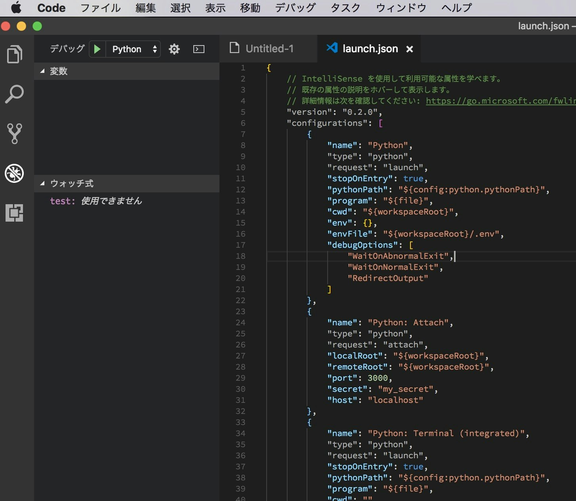Click "Python: Attach" name value
Viewport: 576px width, 501px height.
point(408,323)
